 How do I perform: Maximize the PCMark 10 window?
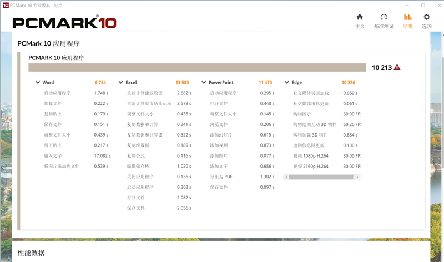click(423, 5)
